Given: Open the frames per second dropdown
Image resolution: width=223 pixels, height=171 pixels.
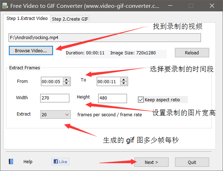Looking at the screenshot, I should [x=55, y=114].
